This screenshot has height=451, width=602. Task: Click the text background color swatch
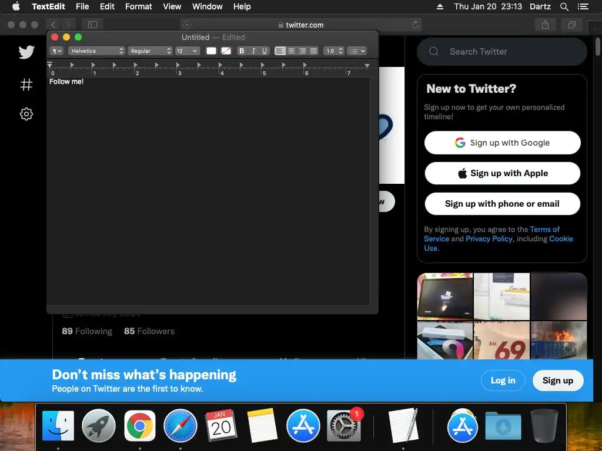click(226, 51)
